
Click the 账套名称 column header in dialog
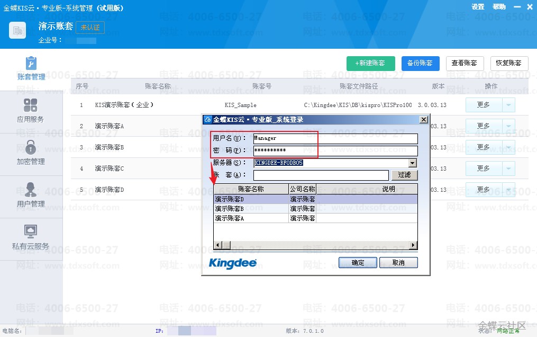[x=251, y=189]
